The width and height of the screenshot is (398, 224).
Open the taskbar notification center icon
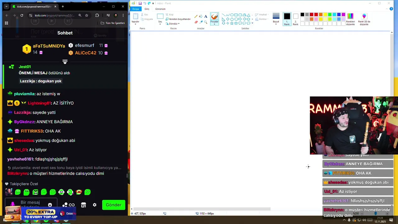pos(391,220)
